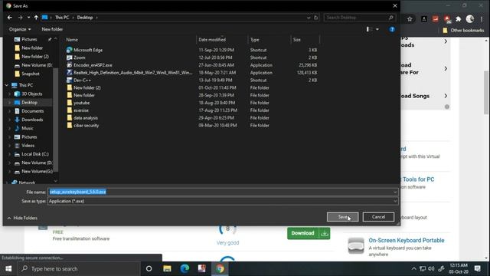Show hidden tray icons chevron

(413, 269)
